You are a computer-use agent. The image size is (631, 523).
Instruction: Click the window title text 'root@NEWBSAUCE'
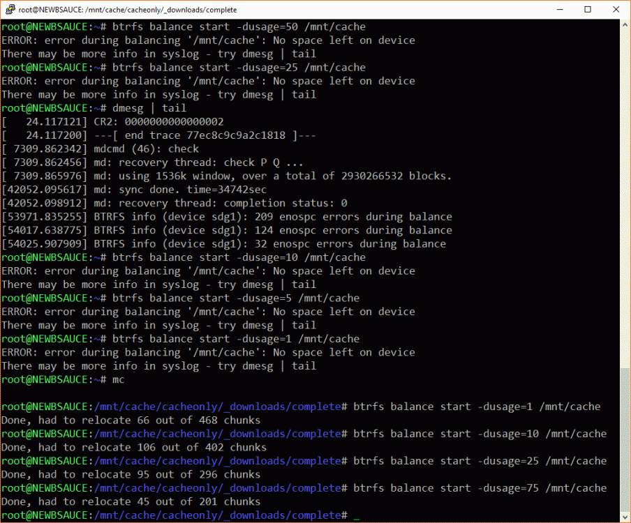(x=50, y=10)
